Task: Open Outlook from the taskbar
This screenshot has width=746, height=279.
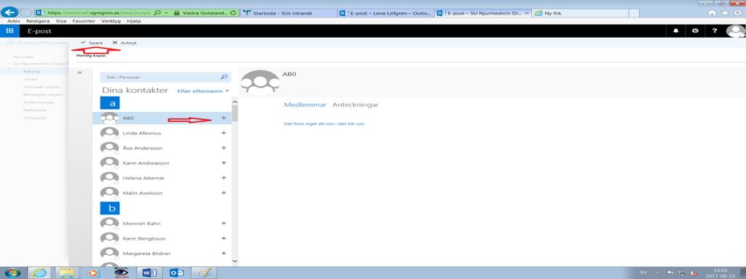Action: [x=177, y=273]
